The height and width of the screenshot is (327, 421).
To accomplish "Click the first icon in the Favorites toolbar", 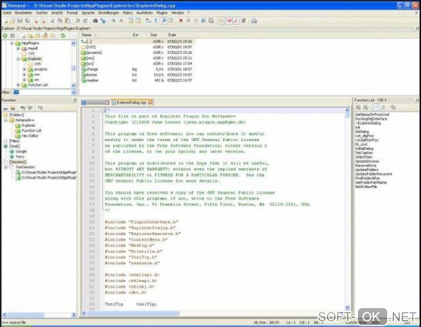I will pos(5,108).
